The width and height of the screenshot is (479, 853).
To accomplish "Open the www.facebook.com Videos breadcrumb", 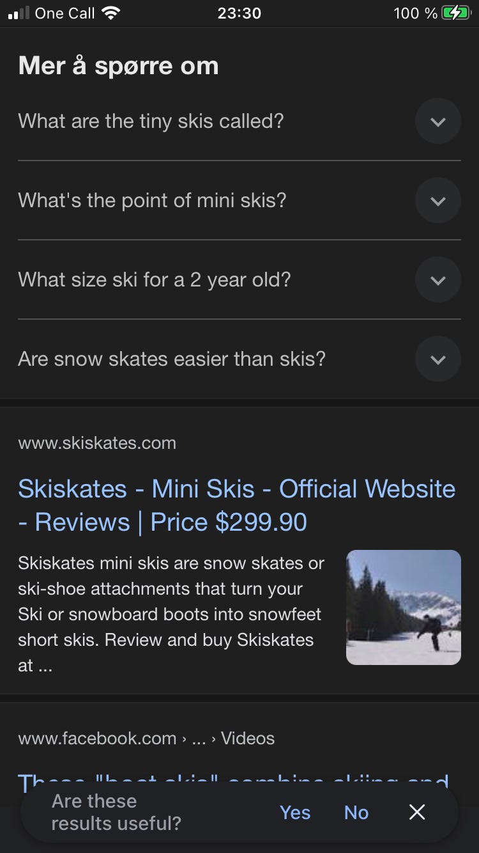I will tap(146, 739).
